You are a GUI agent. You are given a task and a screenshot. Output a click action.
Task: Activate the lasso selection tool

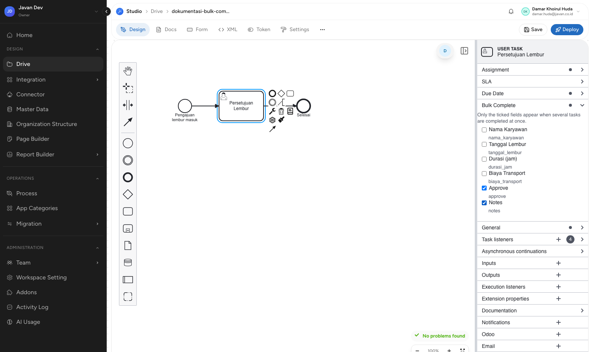128,88
